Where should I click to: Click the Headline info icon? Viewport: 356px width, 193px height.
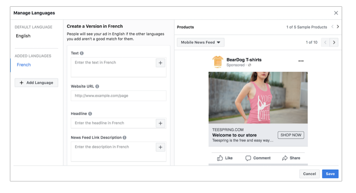[90, 114]
